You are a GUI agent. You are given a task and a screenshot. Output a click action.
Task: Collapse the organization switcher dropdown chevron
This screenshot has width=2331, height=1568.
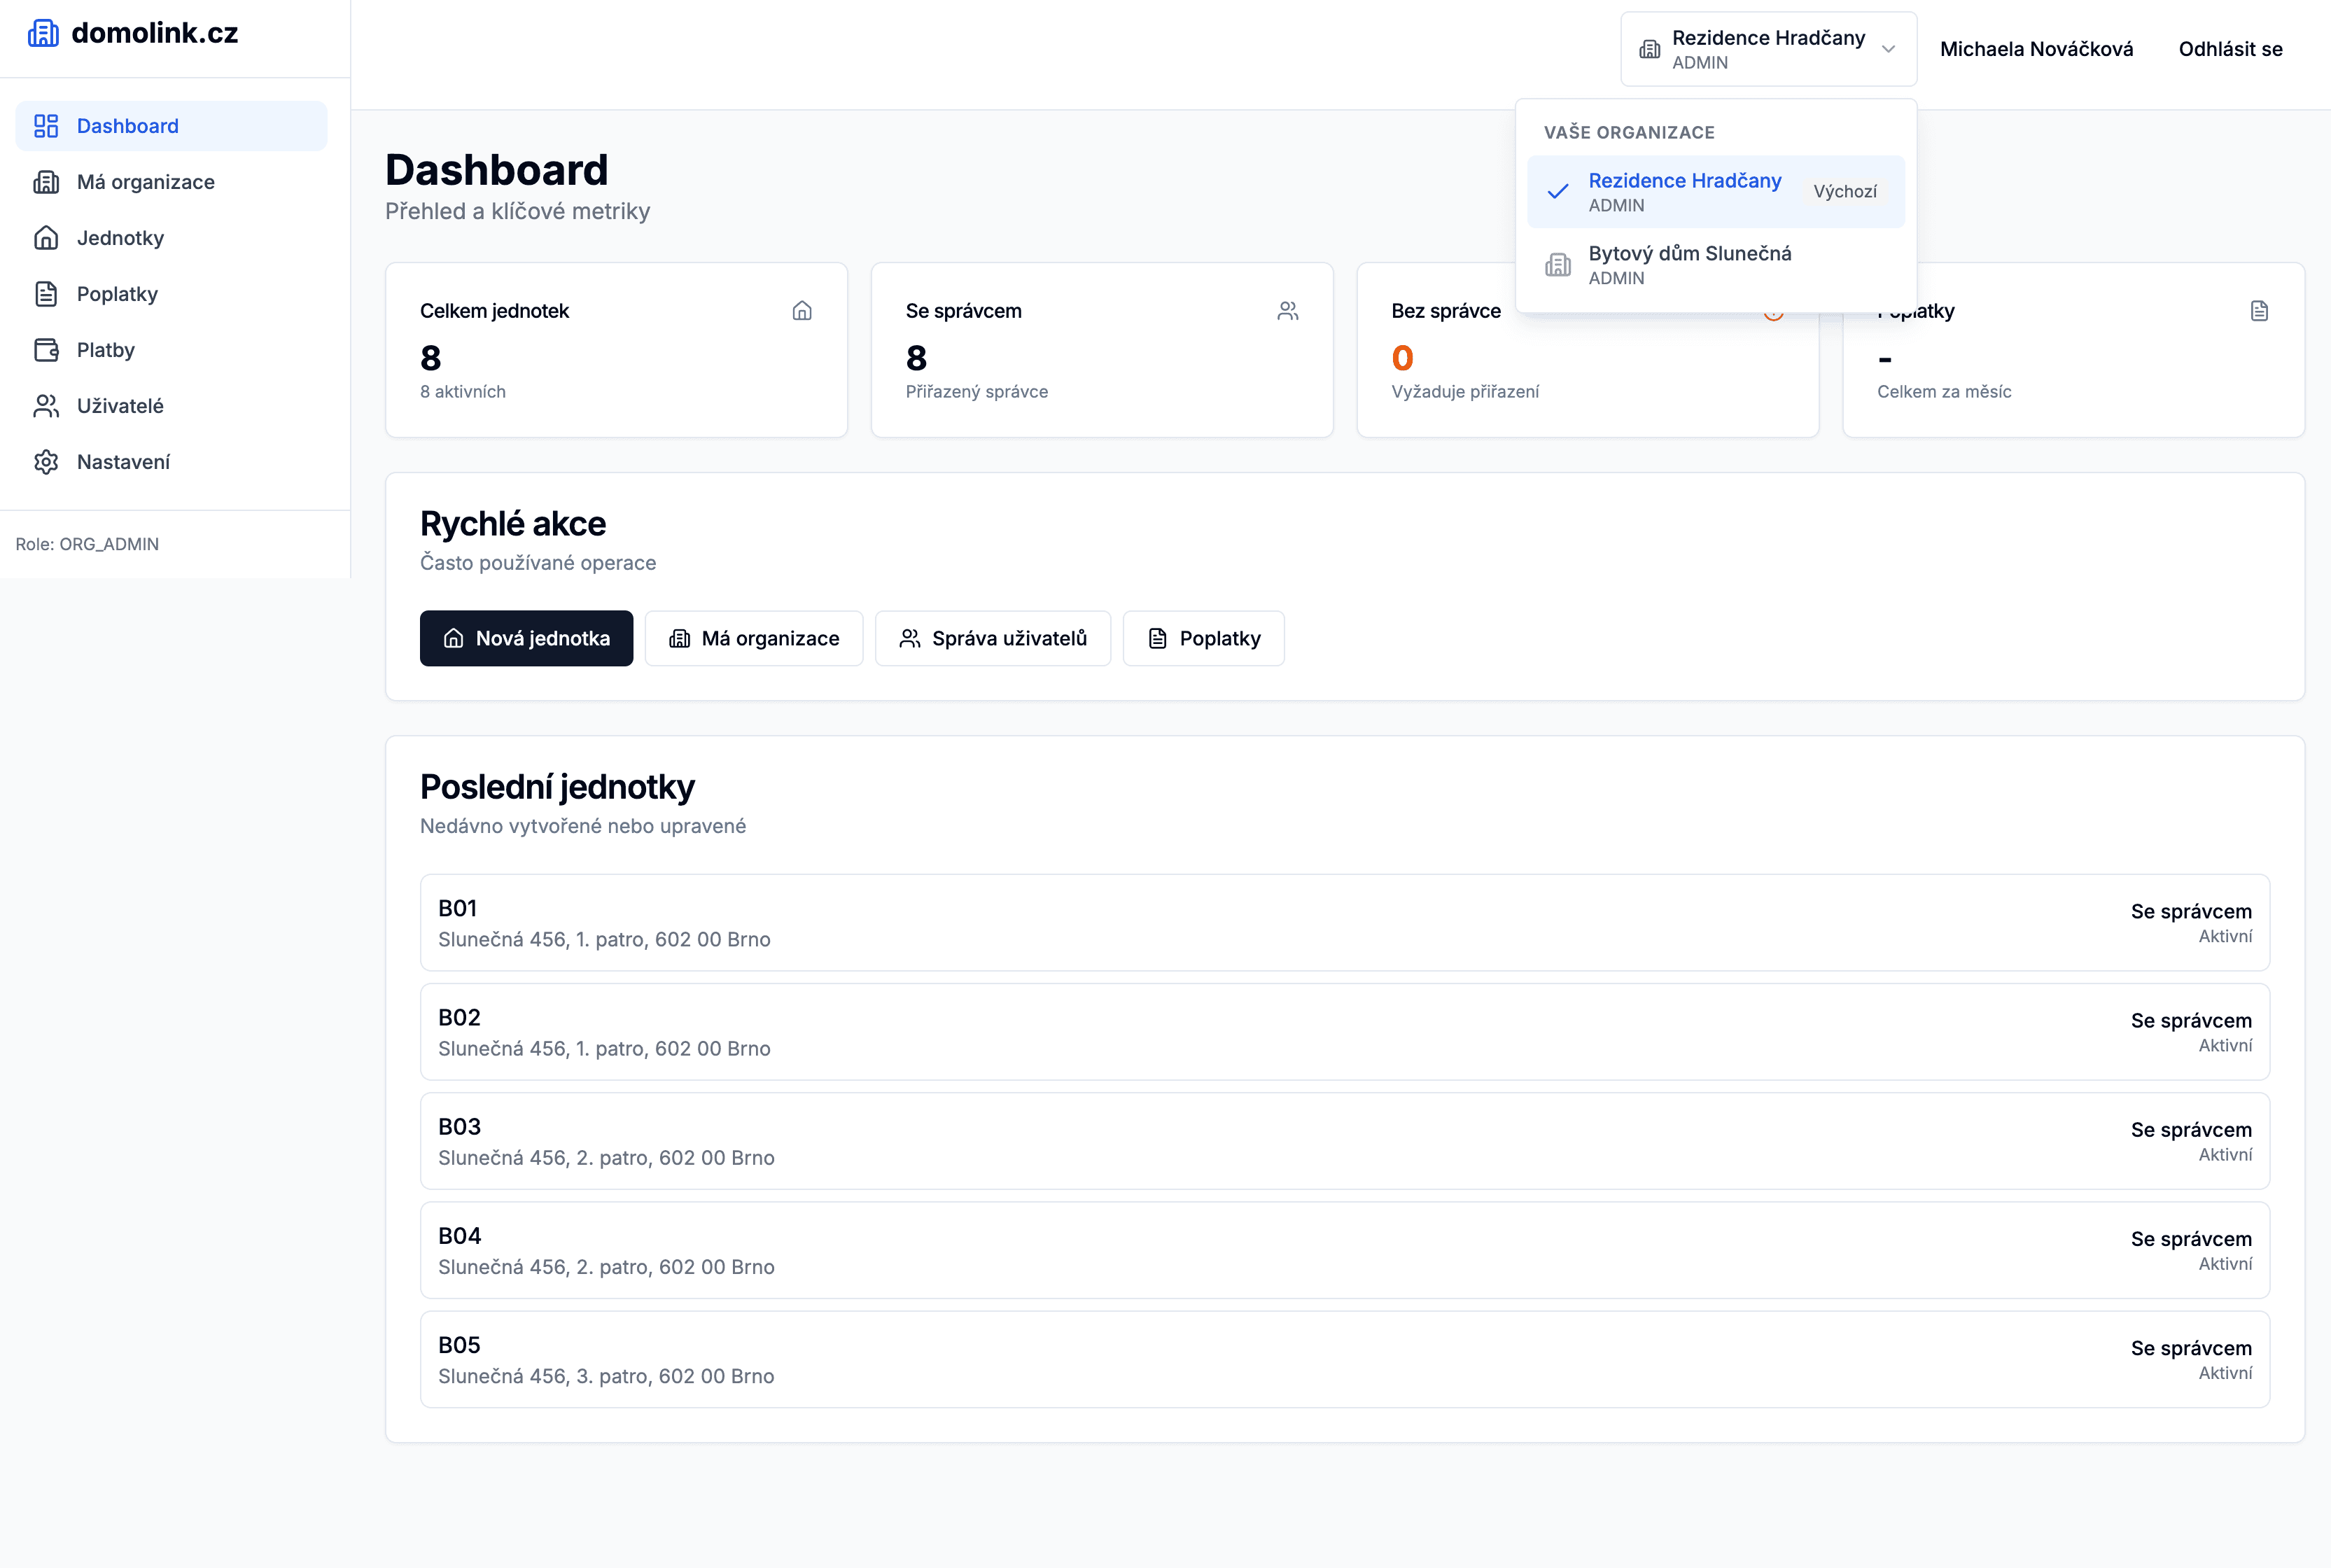(1888, 49)
